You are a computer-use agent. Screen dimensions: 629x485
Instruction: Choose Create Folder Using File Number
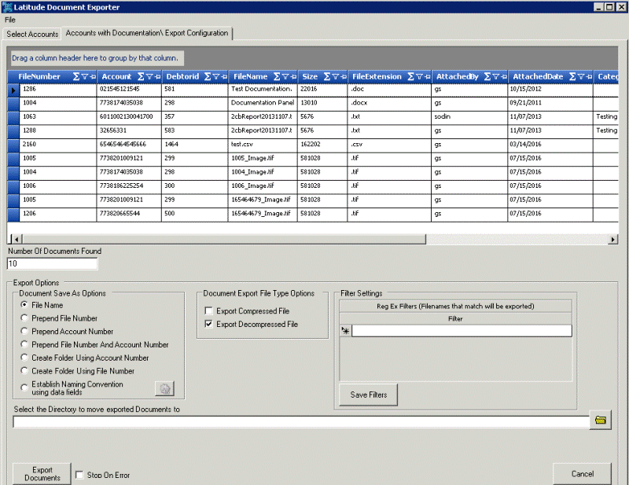click(x=24, y=370)
